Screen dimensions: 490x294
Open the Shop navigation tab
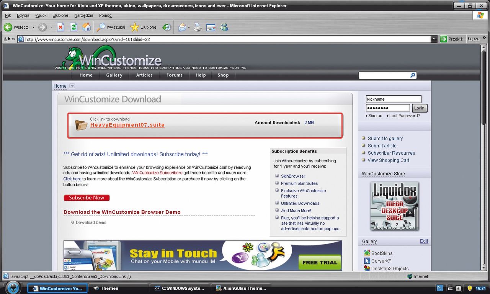point(223,75)
